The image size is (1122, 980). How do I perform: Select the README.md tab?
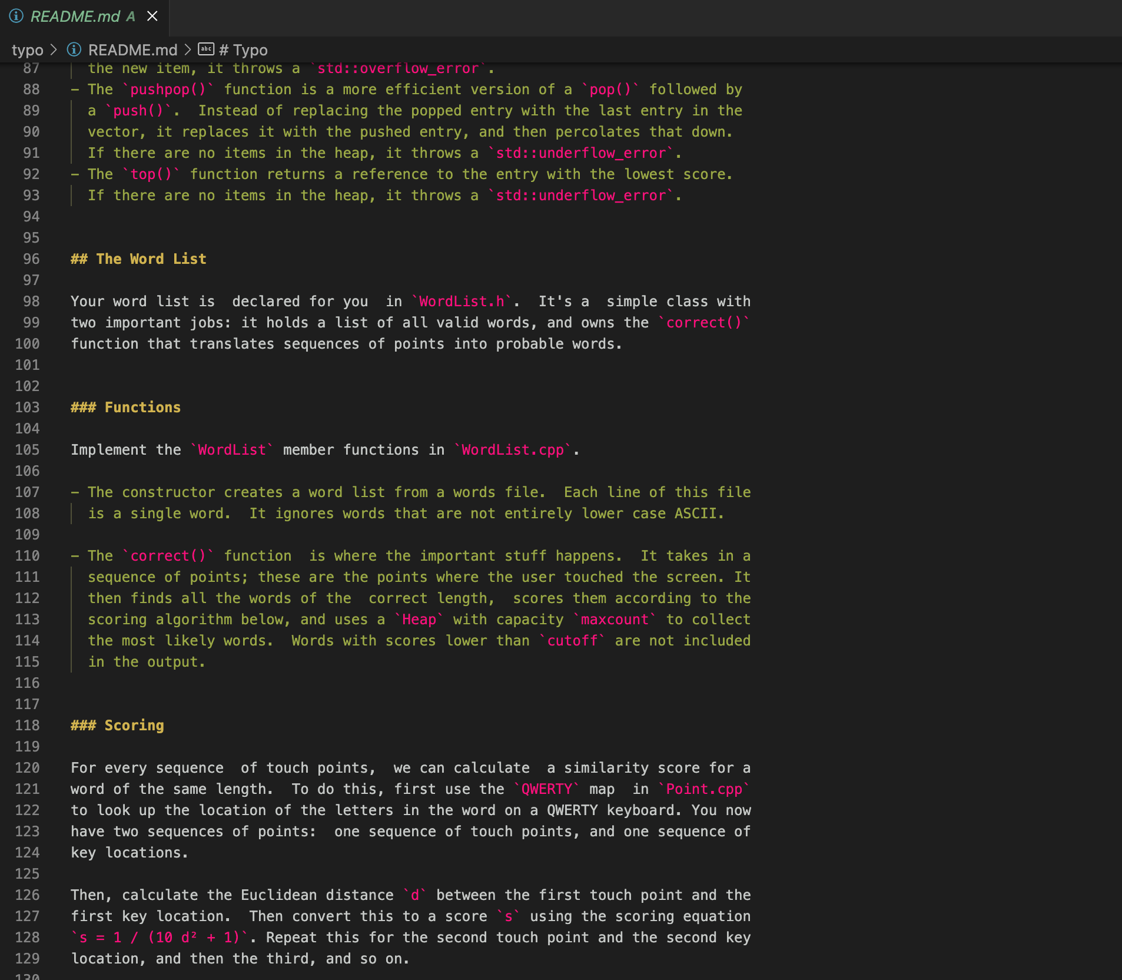84,16
